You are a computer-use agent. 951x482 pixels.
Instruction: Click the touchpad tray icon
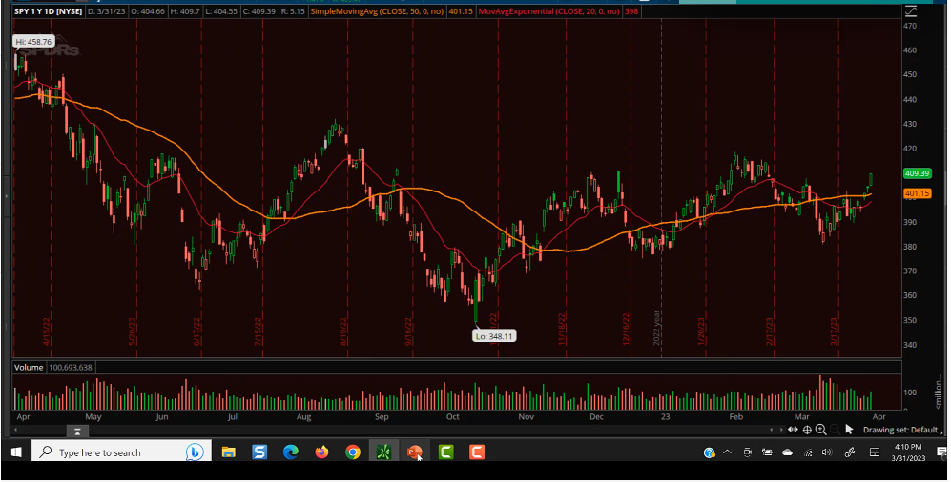pos(875,452)
